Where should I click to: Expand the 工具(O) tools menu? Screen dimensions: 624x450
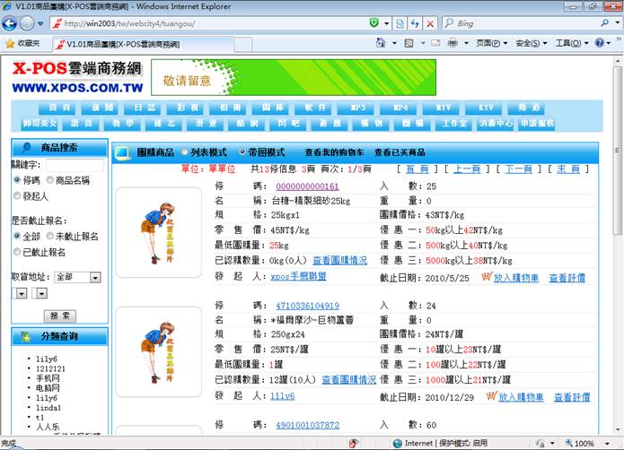[x=572, y=43]
